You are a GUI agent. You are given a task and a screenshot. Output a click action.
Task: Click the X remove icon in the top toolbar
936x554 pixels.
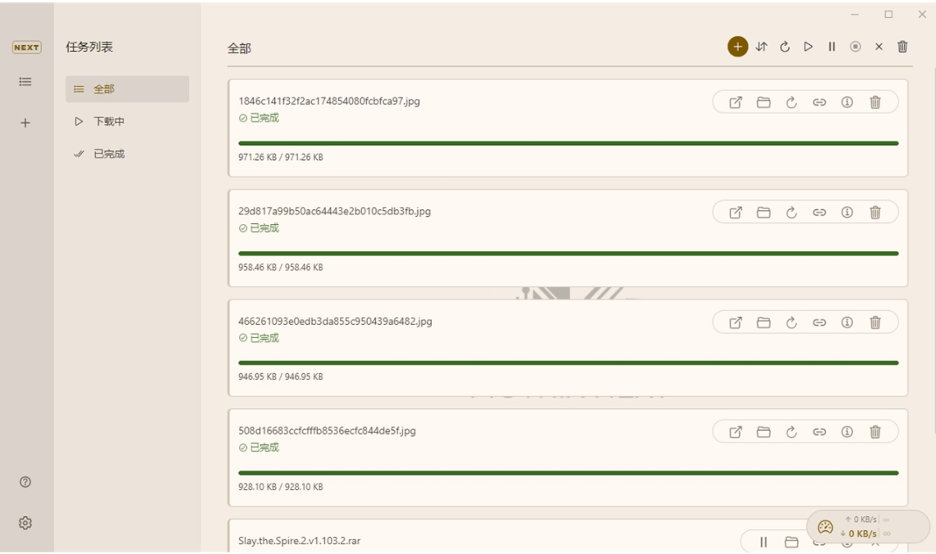879,47
